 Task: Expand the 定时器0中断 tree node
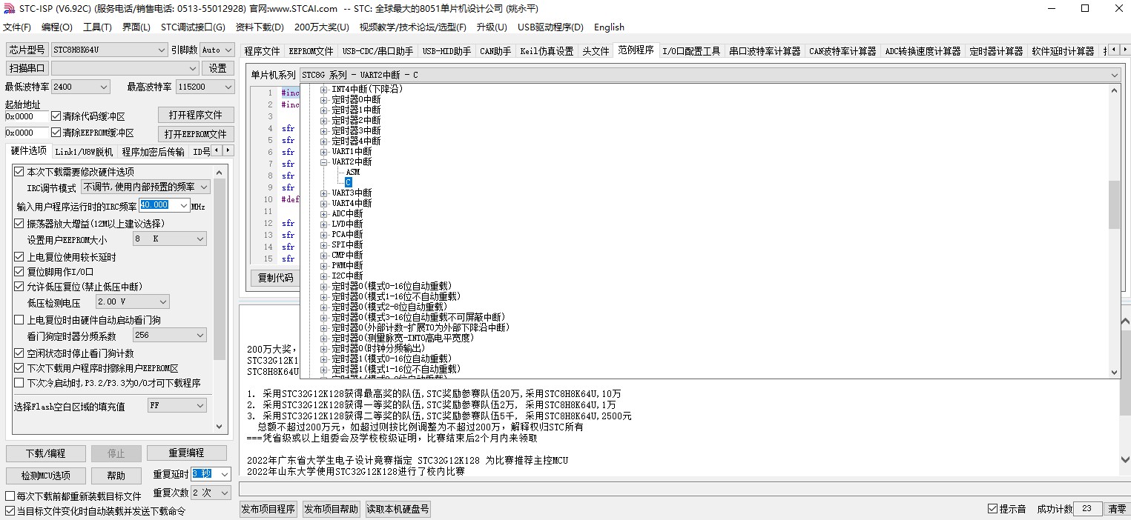tap(323, 99)
